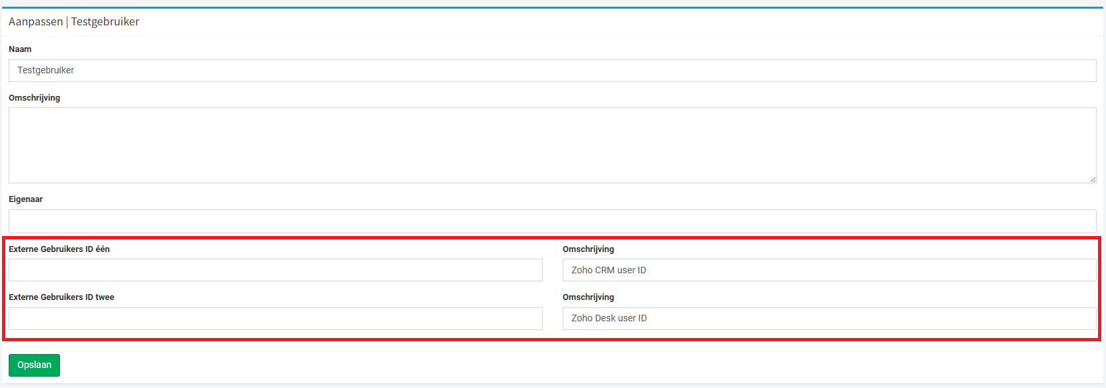This screenshot has width=1106, height=388.
Task: Click the Aanpassen | Testgebruiker heading
Action: click(x=74, y=21)
